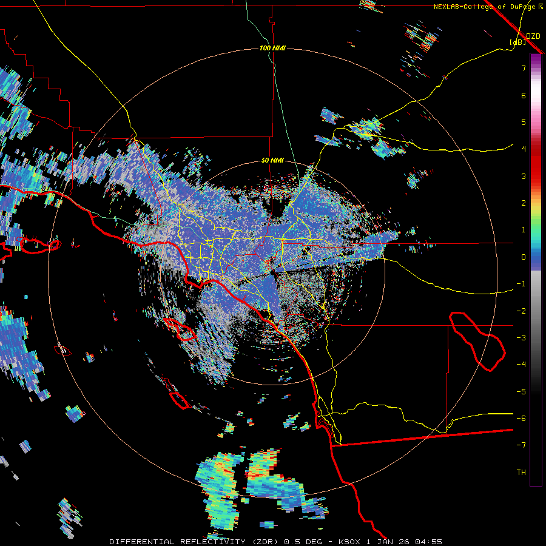Click the TH label on color scale
Viewport: 546px width, 546px height.
click(521, 473)
